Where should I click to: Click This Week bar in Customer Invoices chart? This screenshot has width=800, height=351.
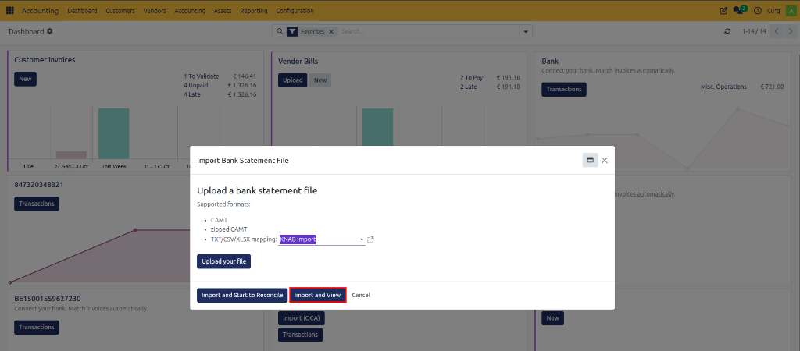[x=114, y=133]
